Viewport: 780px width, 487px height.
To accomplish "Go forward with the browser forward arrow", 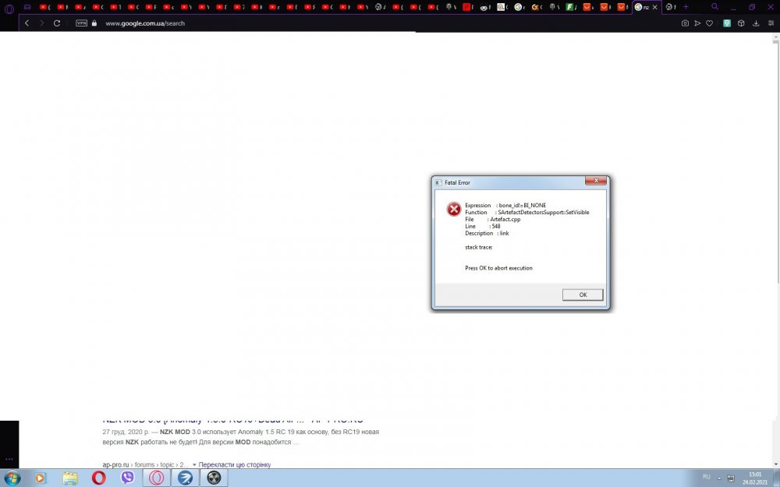I will (41, 23).
